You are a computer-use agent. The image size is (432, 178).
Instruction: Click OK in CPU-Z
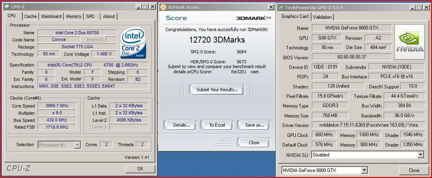click(x=140, y=169)
